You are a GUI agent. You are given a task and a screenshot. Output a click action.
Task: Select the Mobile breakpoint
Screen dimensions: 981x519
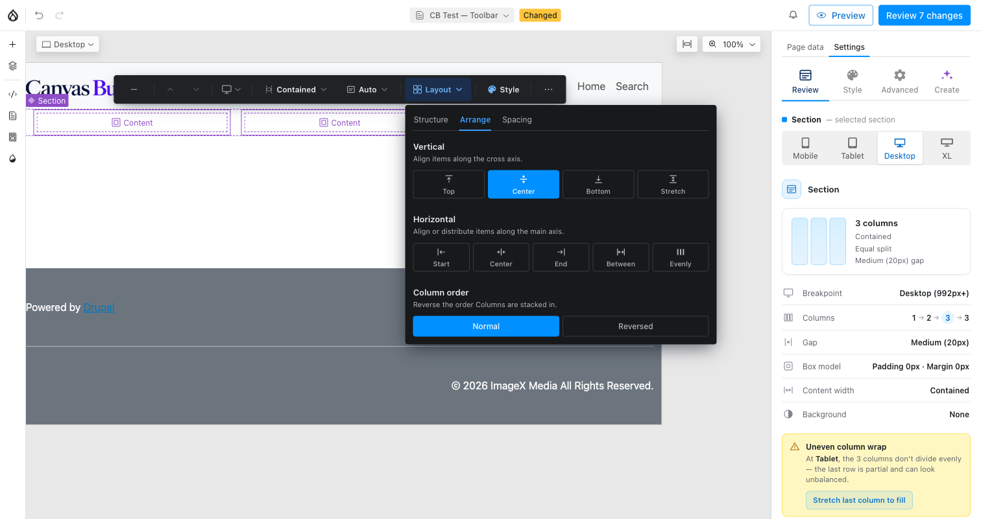coord(805,148)
